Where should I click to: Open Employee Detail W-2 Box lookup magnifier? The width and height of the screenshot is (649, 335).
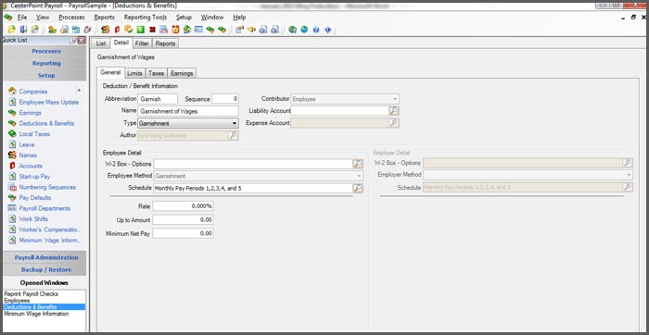point(358,164)
